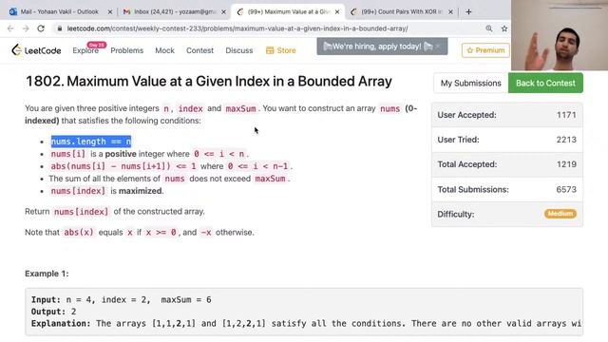Image resolution: width=608 pixels, height=342 pixels.
Task: Click the User Accepted value 1171
Action: click(566, 115)
